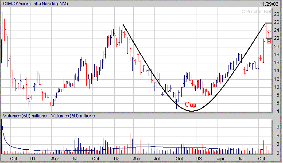Click the Apr label following 02
Image resolution: width=283 pixels, height=163 pixels.
pyautogui.click(x=137, y=159)
